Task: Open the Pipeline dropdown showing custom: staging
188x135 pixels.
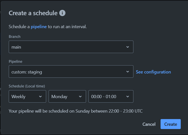Action: tap(71, 71)
